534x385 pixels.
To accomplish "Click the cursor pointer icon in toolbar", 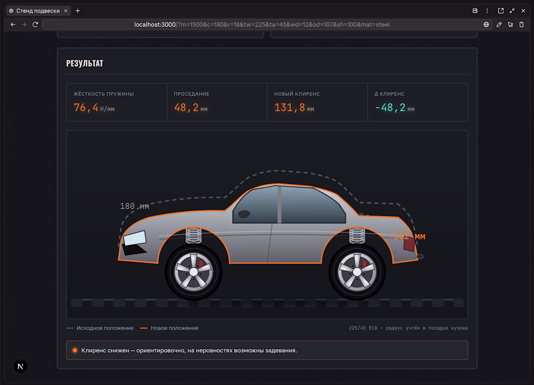I will 510,25.
